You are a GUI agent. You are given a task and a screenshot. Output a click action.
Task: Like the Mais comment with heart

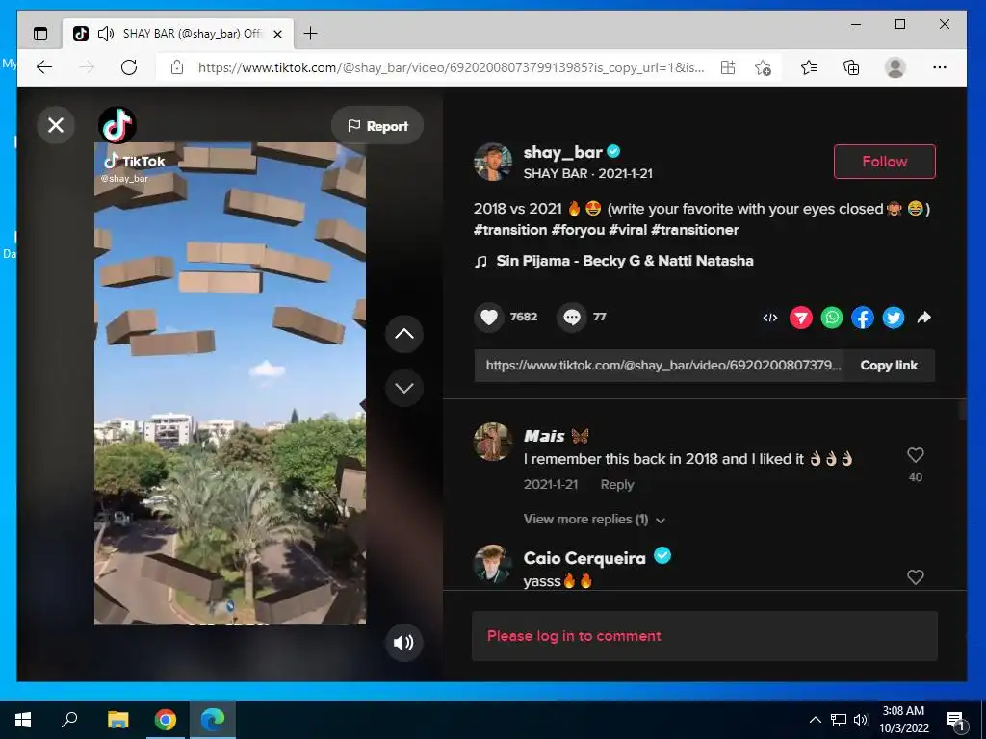916,455
